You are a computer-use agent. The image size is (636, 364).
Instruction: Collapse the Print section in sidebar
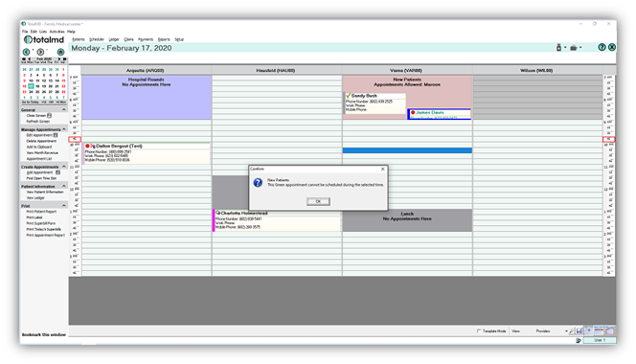click(63, 206)
